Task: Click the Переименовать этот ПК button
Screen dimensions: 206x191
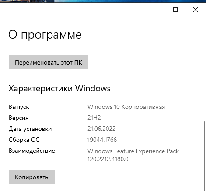Action: coord(49,62)
